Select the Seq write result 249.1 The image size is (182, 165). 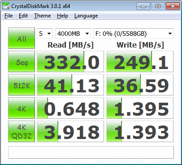click(140, 61)
